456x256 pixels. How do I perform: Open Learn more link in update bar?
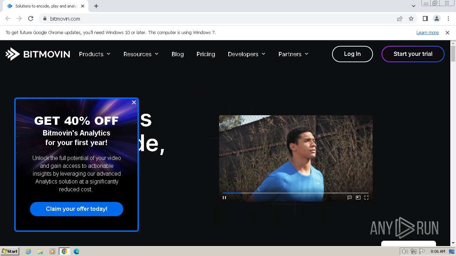coord(427,32)
